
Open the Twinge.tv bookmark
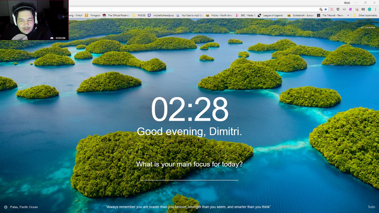(x=92, y=15)
